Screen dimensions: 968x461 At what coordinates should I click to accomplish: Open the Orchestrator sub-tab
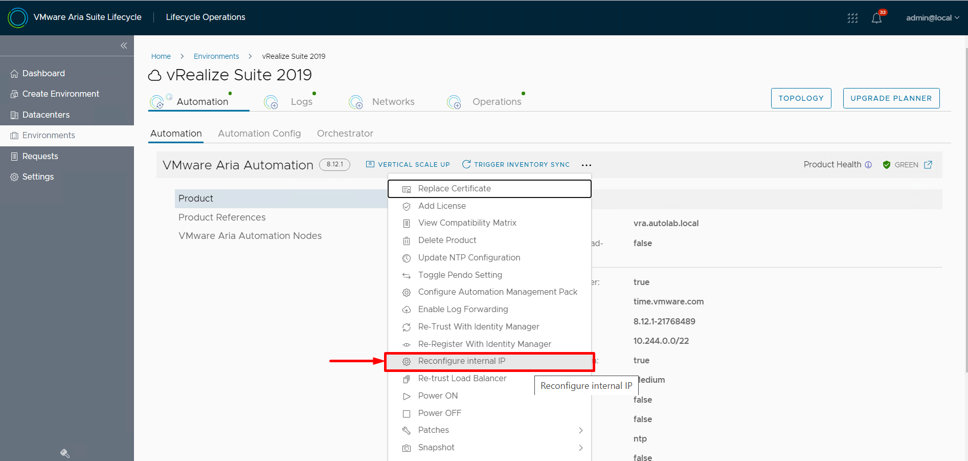click(345, 134)
